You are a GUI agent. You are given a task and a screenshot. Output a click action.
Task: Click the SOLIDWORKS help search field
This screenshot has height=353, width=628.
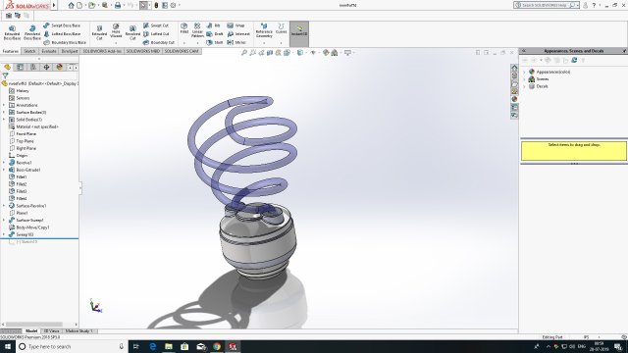tap(547, 5)
